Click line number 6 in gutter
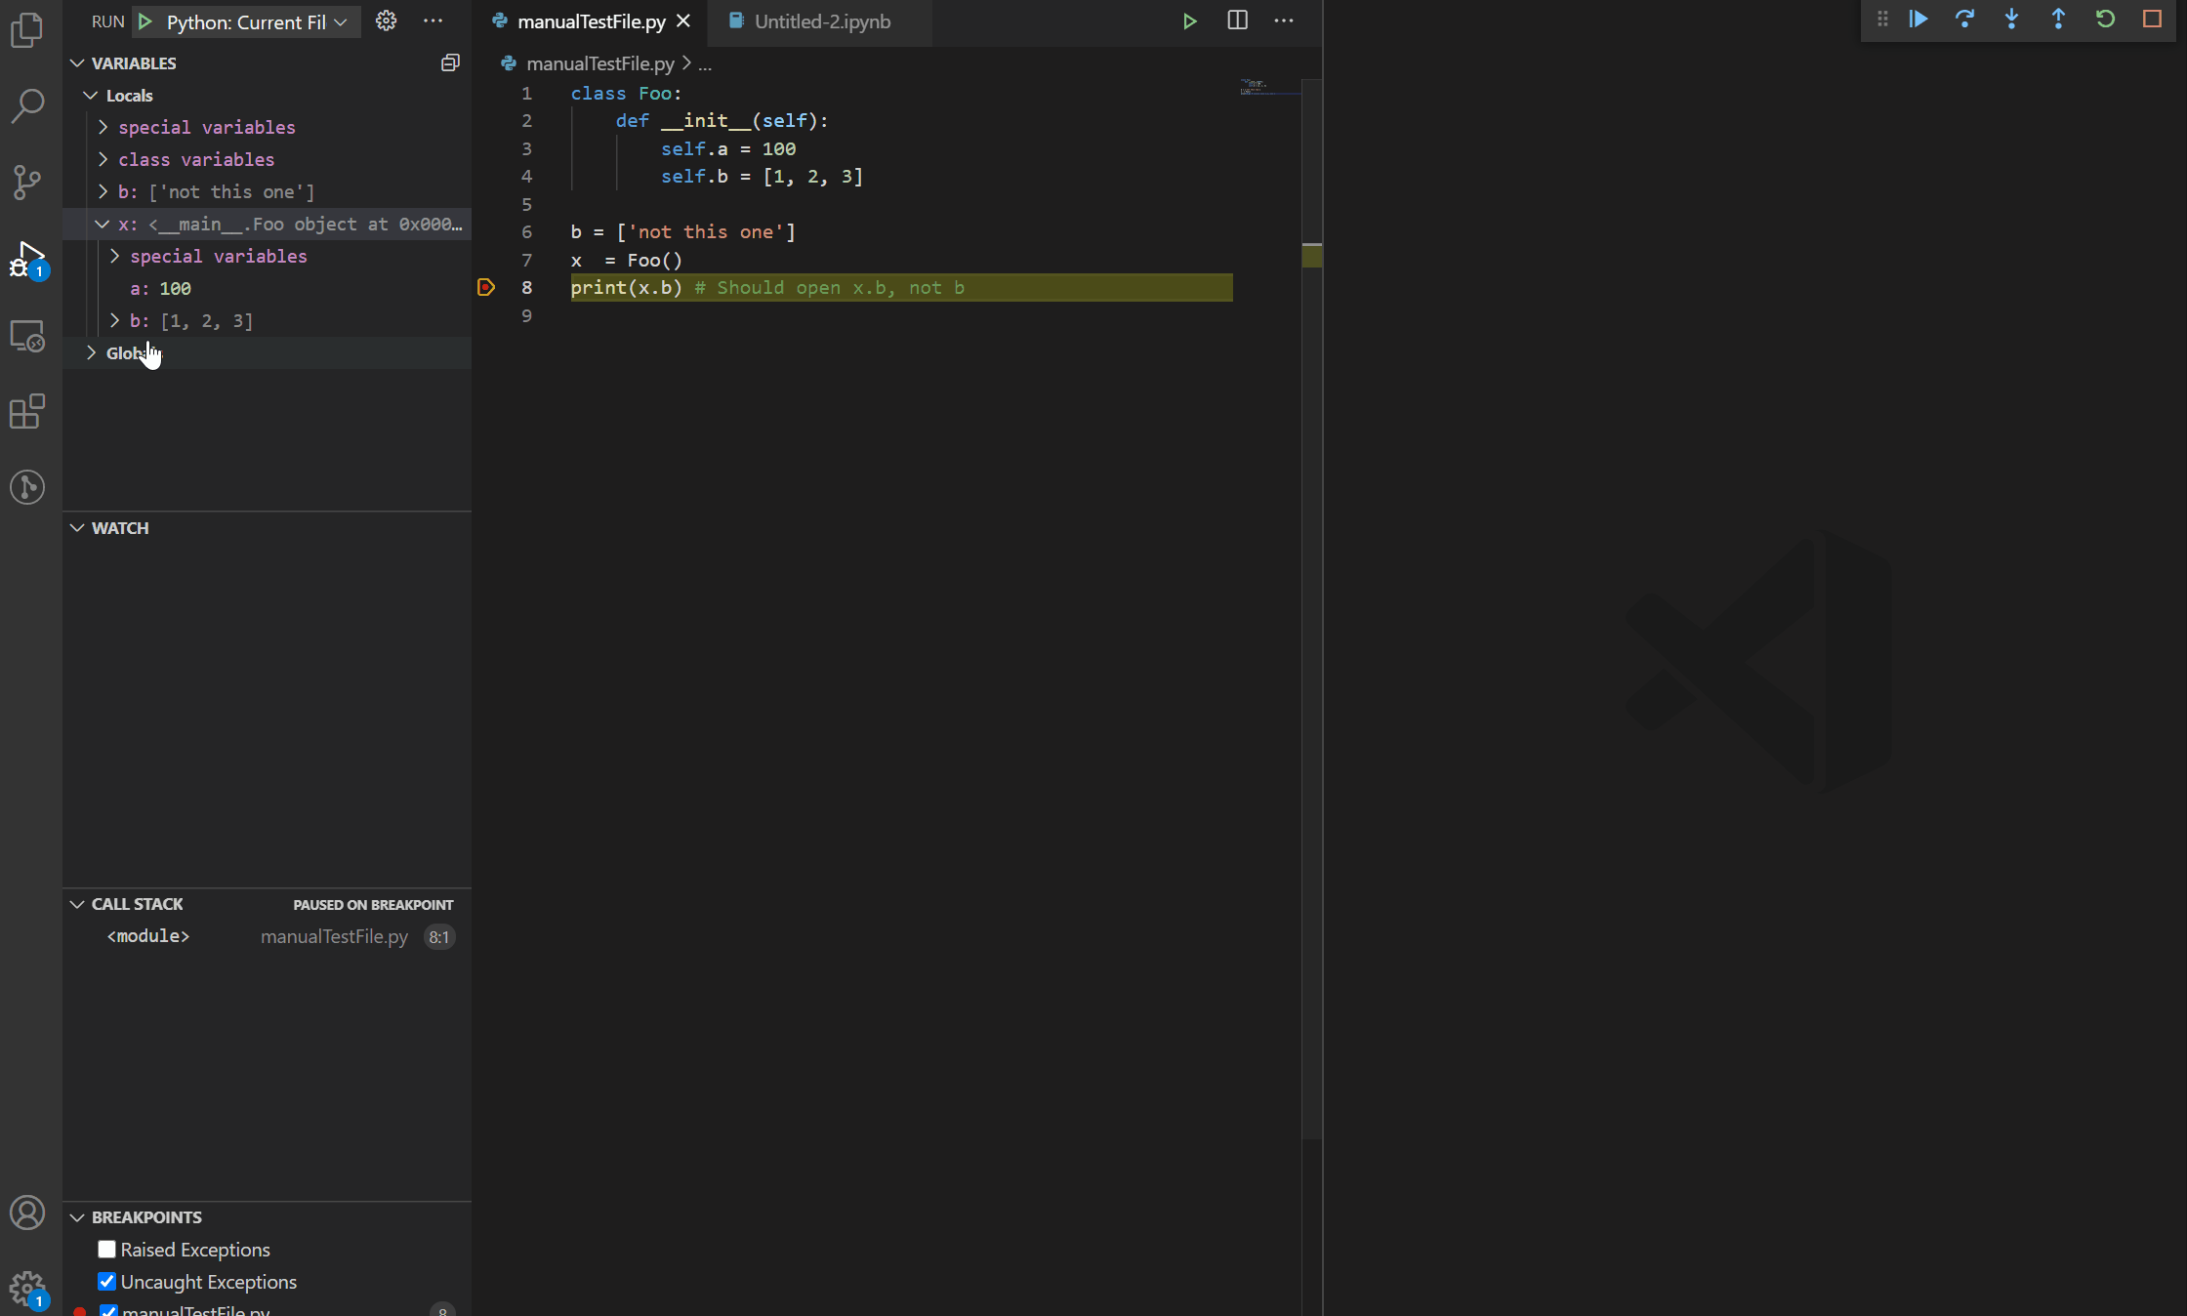 point(526,231)
